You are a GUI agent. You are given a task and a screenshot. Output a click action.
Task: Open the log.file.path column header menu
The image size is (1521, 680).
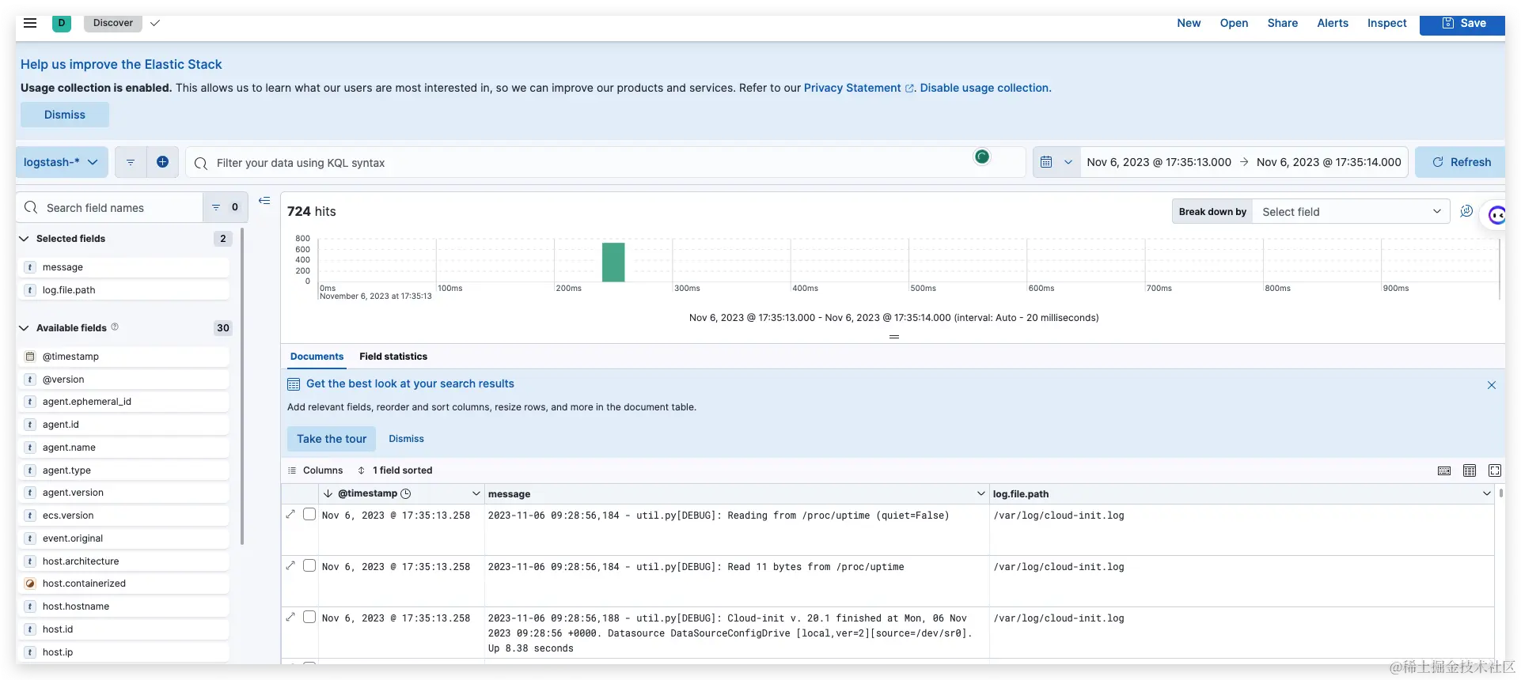click(x=1486, y=493)
